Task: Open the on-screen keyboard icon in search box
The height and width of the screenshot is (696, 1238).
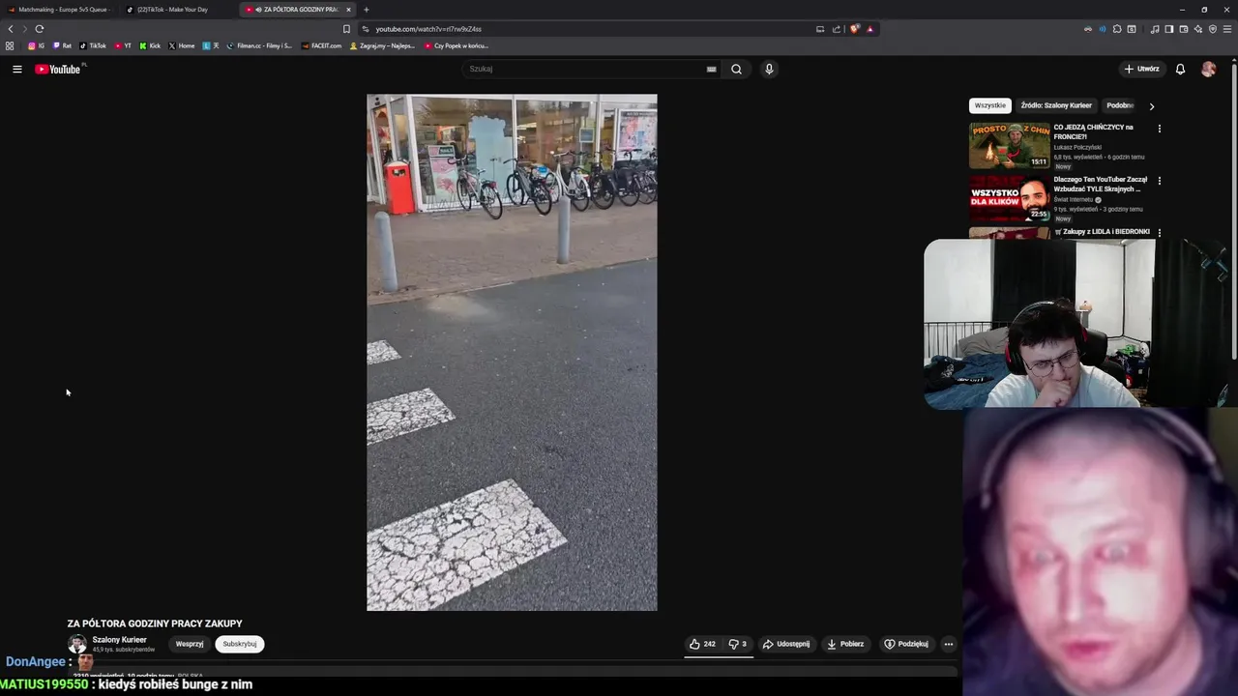Action: [712, 69]
